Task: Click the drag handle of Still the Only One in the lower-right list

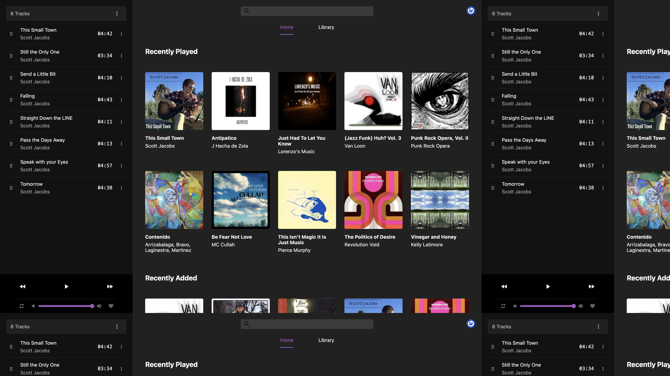Action: click(x=493, y=369)
